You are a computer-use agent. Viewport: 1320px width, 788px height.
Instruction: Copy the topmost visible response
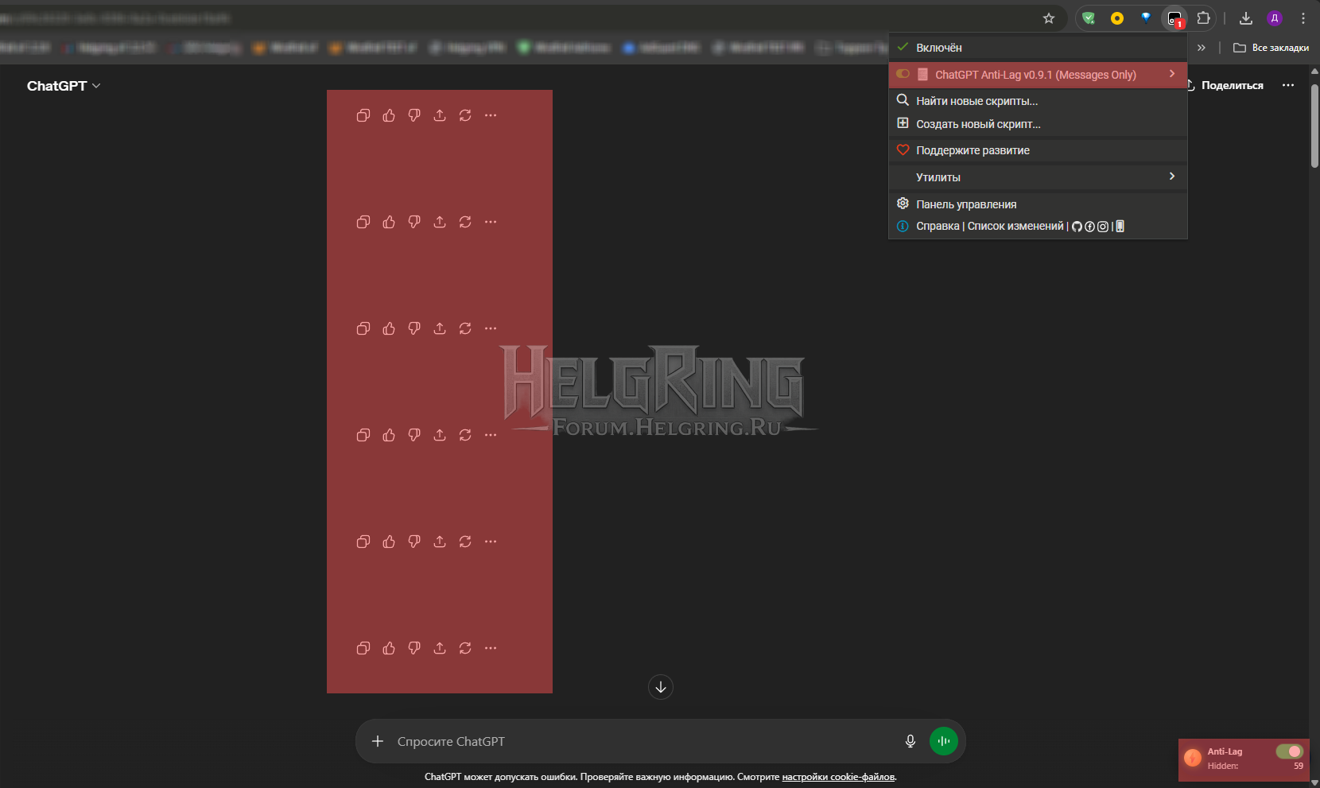[363, 115]
